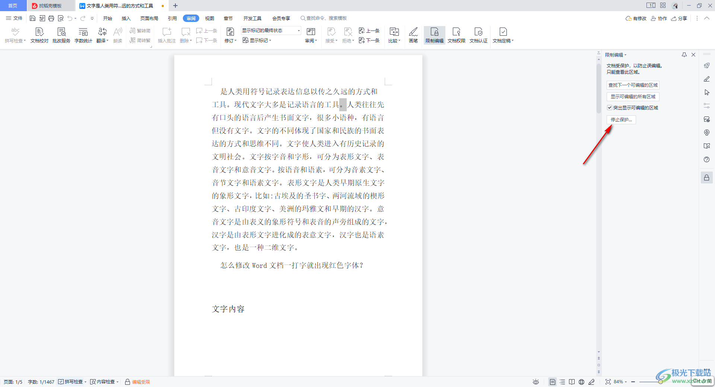This screenshot has height=387, width=715.
Task: Click the selection cursor icon in right sidebar
Action: click(x=706, y=92)
